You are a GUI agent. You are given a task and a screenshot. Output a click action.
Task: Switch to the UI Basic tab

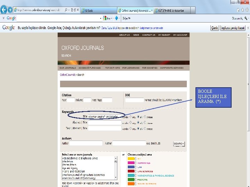(x=99, y=10)
